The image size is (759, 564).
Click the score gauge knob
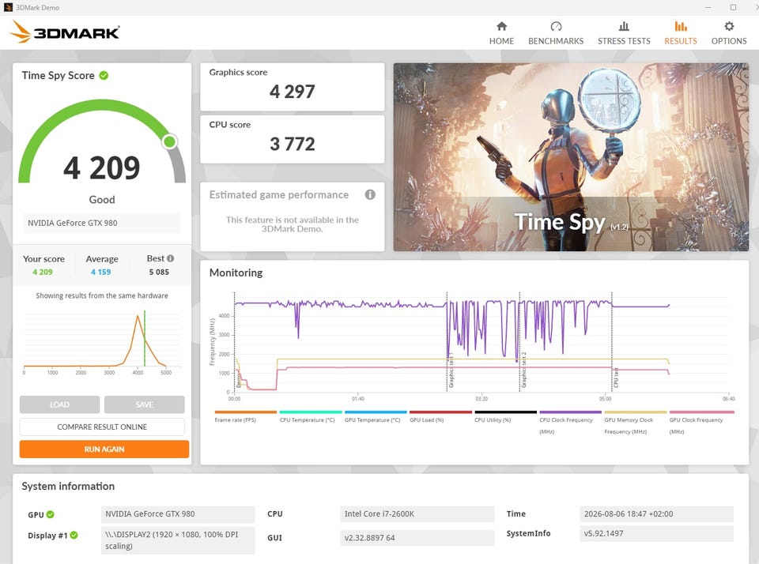[x=169, y=141]
